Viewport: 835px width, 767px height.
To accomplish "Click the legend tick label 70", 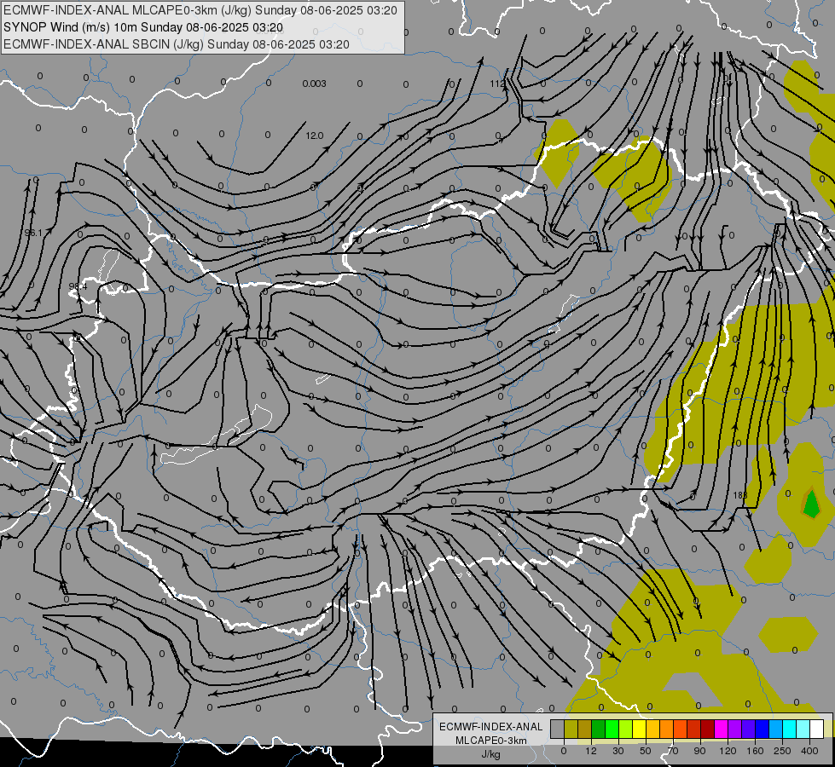I will [x=673, y=751].
